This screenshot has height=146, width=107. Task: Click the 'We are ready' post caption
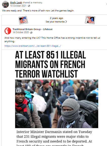tap(38, 11)
